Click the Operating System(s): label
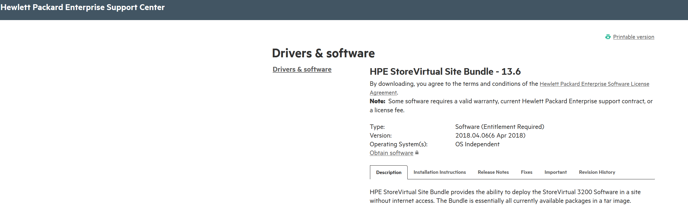 click(399, 144)
